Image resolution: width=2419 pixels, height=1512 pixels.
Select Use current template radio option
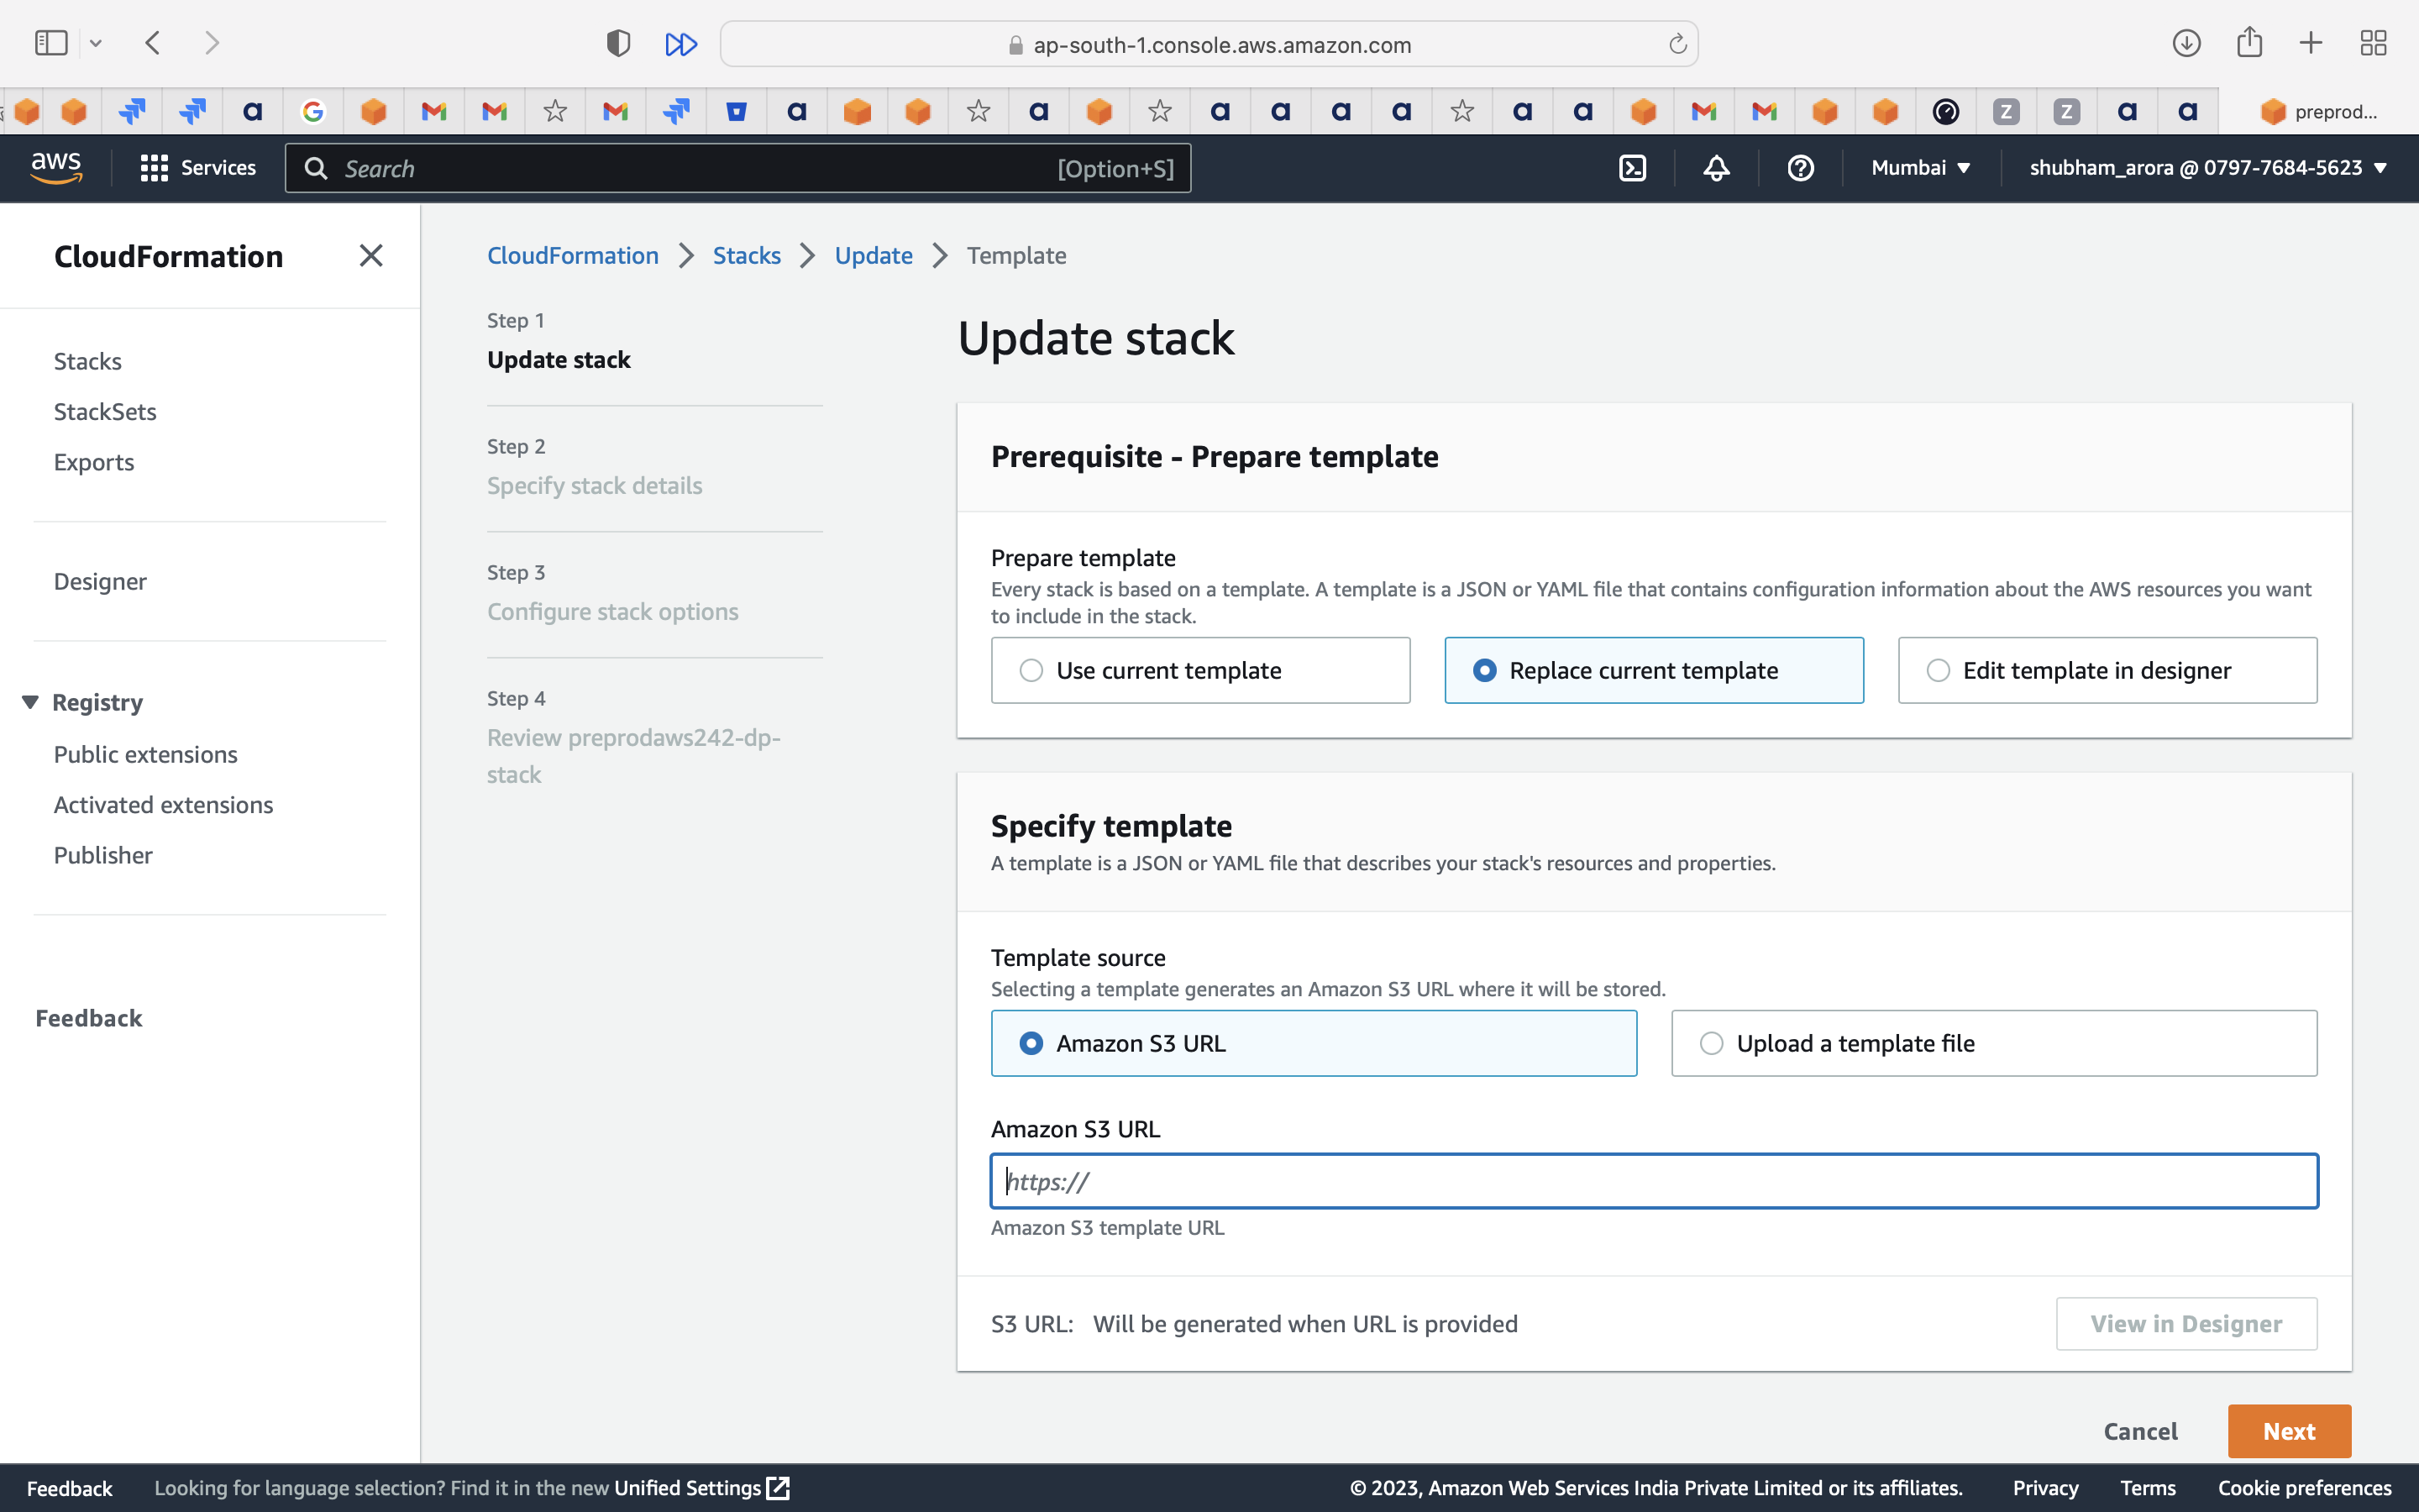point(1200,670)
